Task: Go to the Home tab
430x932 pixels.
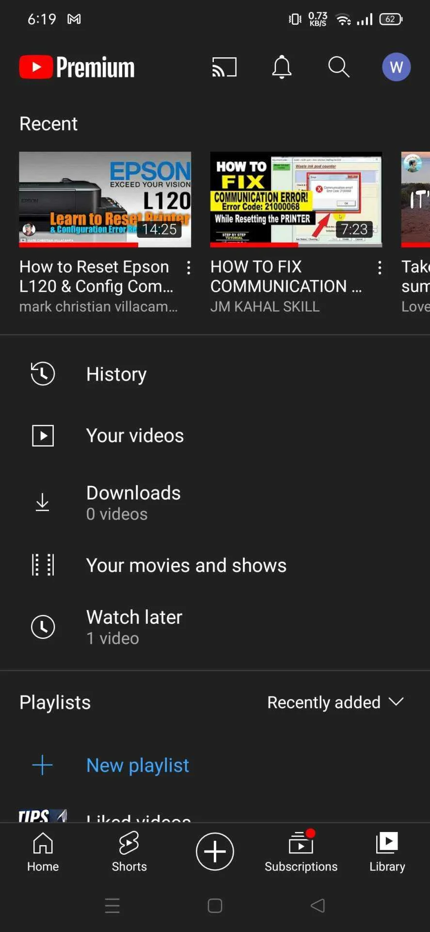Action: click(43, 851)
